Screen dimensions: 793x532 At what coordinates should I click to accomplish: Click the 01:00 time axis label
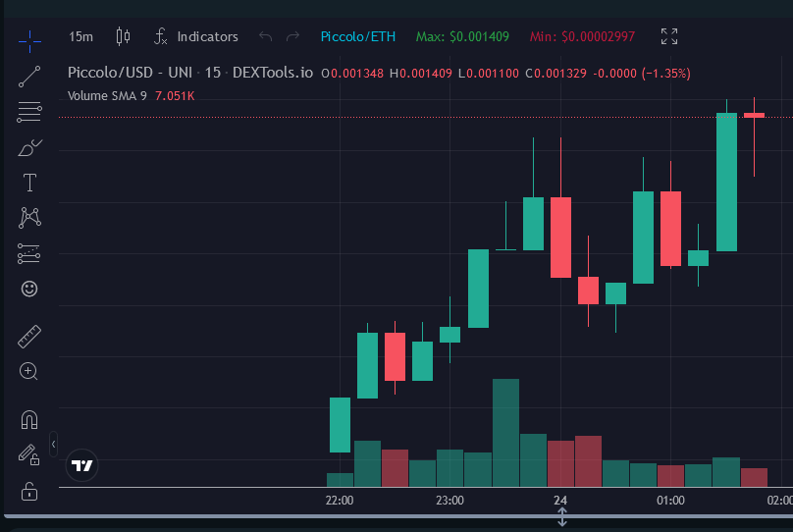coord(670,501)
